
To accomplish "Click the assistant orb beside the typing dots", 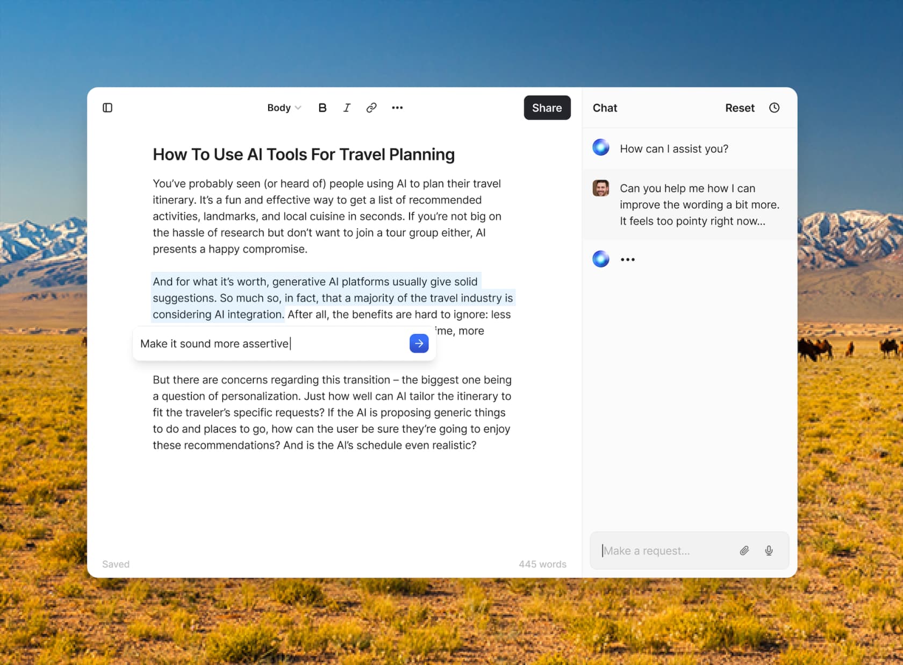I will click(x=601, y=259).
